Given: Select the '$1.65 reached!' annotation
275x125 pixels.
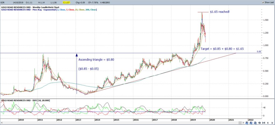Looking at the screenshot, I should [x=220, y=12].
